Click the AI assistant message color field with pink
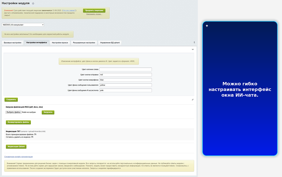This screenshot has height=177, width=282. point(126,91)
